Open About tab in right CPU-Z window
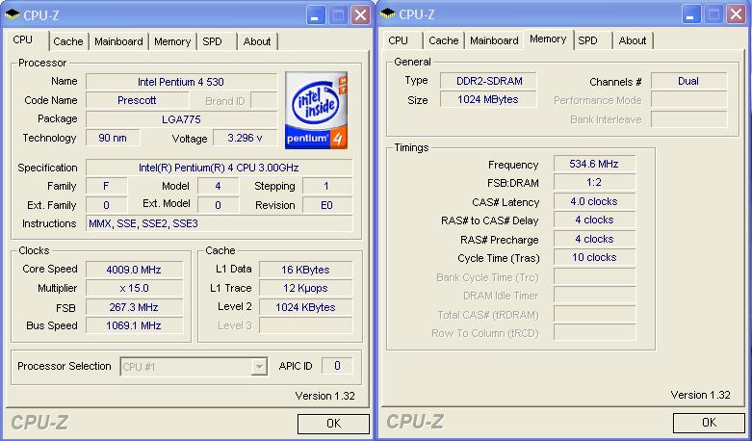Image resolution: width=752 pixels, height=441 pixels. [x=633, y=40]
